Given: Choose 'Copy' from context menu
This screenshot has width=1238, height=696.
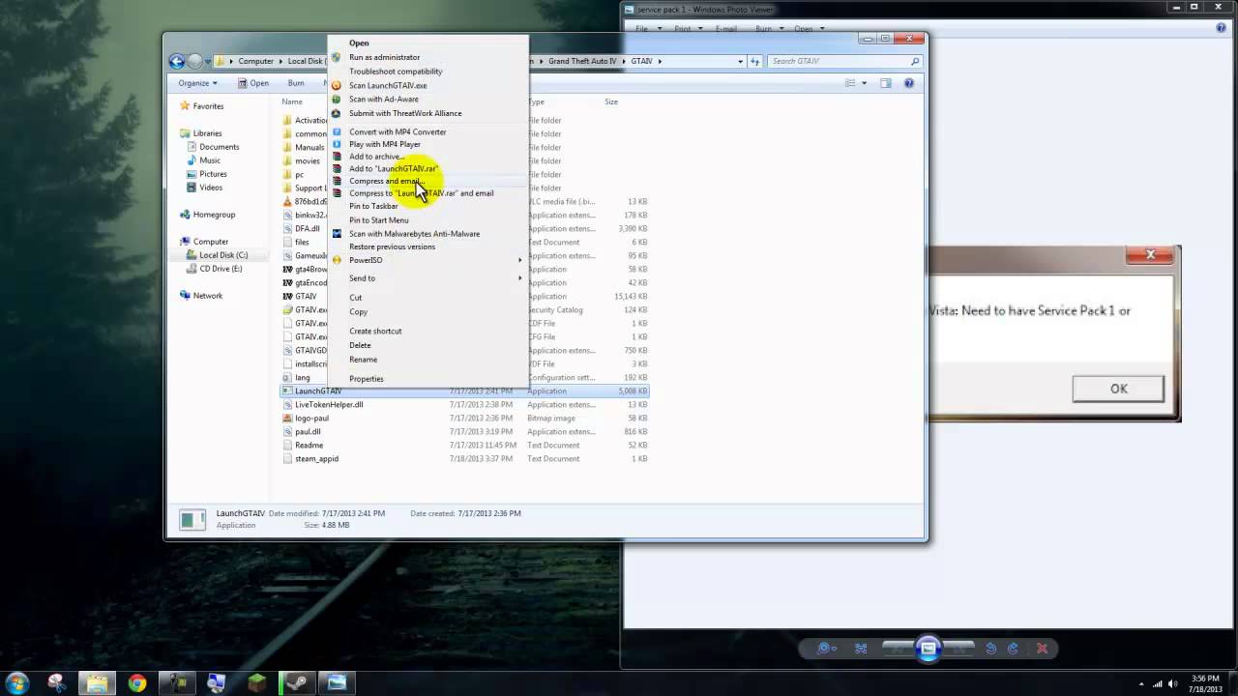Looking at the screenshot, I should (358, 311).
